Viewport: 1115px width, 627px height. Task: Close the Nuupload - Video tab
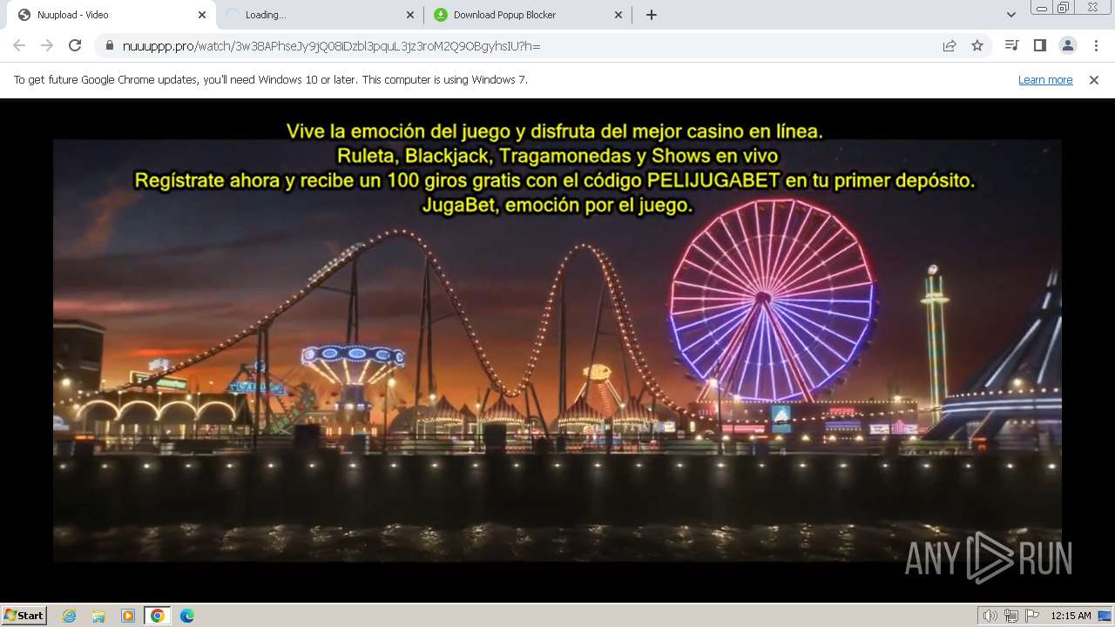click(202, 15)
